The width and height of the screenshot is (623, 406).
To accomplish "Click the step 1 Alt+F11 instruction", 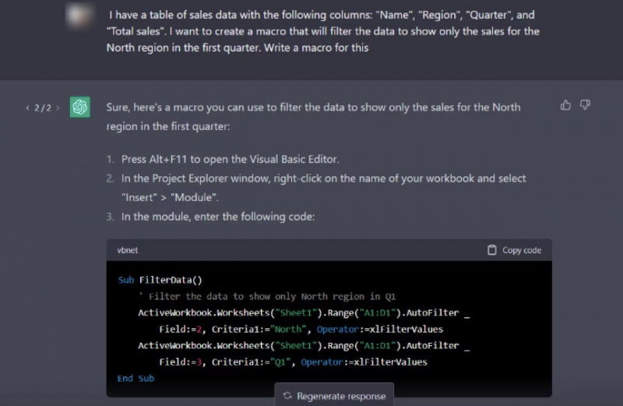I will click(x=230, y=159).
